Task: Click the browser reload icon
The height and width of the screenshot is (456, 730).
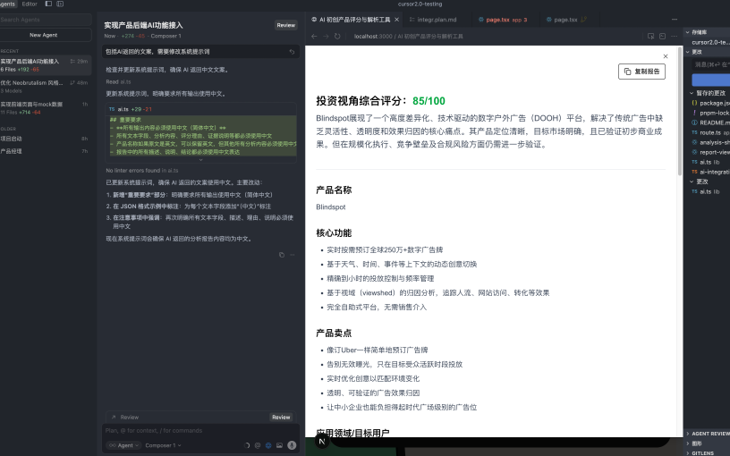Action: pos(337,37)
